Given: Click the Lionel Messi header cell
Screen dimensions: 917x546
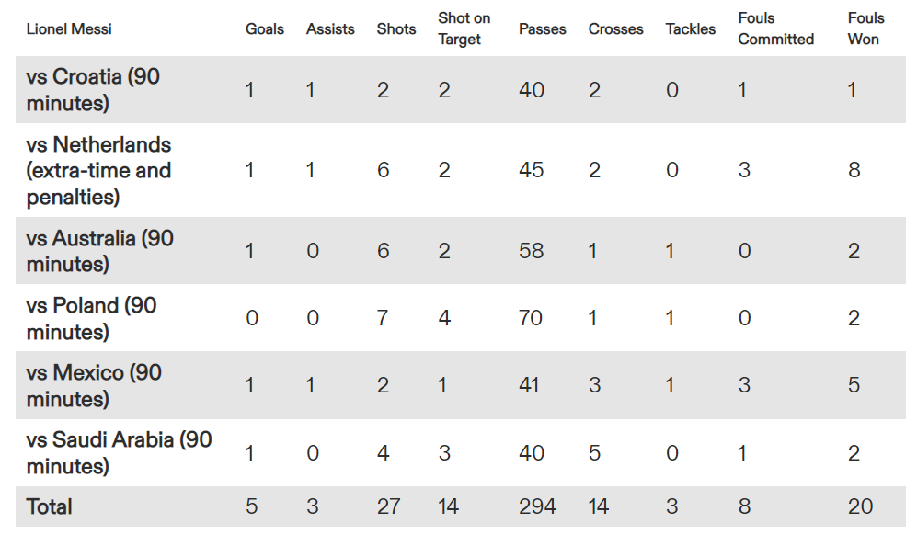Looking at the screenshot, I should (69, 29).
